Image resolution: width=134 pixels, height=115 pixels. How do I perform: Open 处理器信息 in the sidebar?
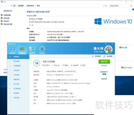pos(17,66)
